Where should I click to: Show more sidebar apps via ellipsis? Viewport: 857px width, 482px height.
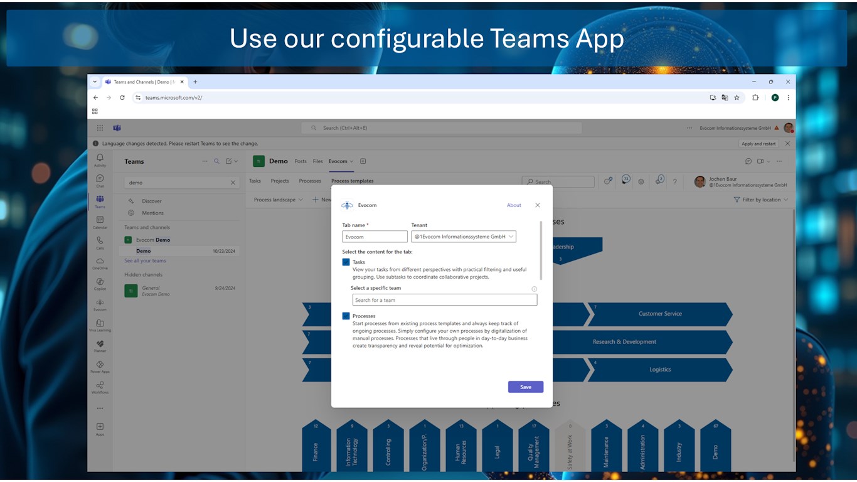pos(100,409)
